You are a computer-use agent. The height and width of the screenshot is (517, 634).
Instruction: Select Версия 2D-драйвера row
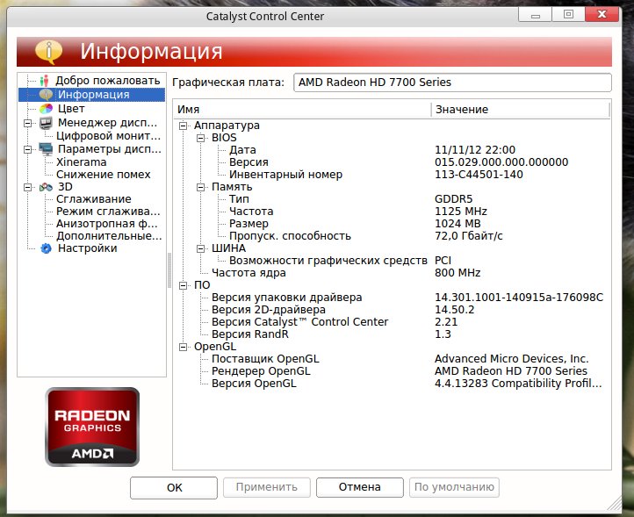392,310
